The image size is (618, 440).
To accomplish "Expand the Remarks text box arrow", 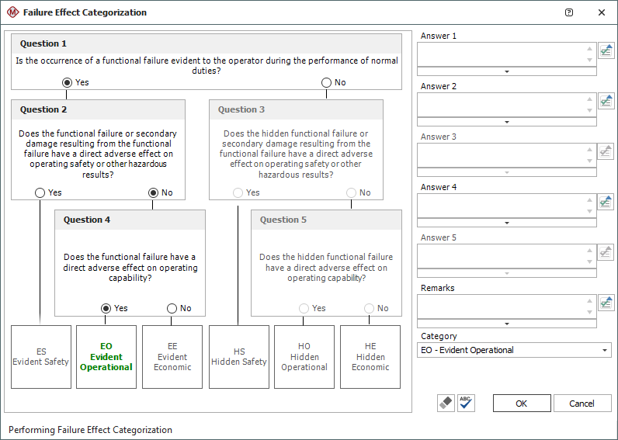I will 506,324.
